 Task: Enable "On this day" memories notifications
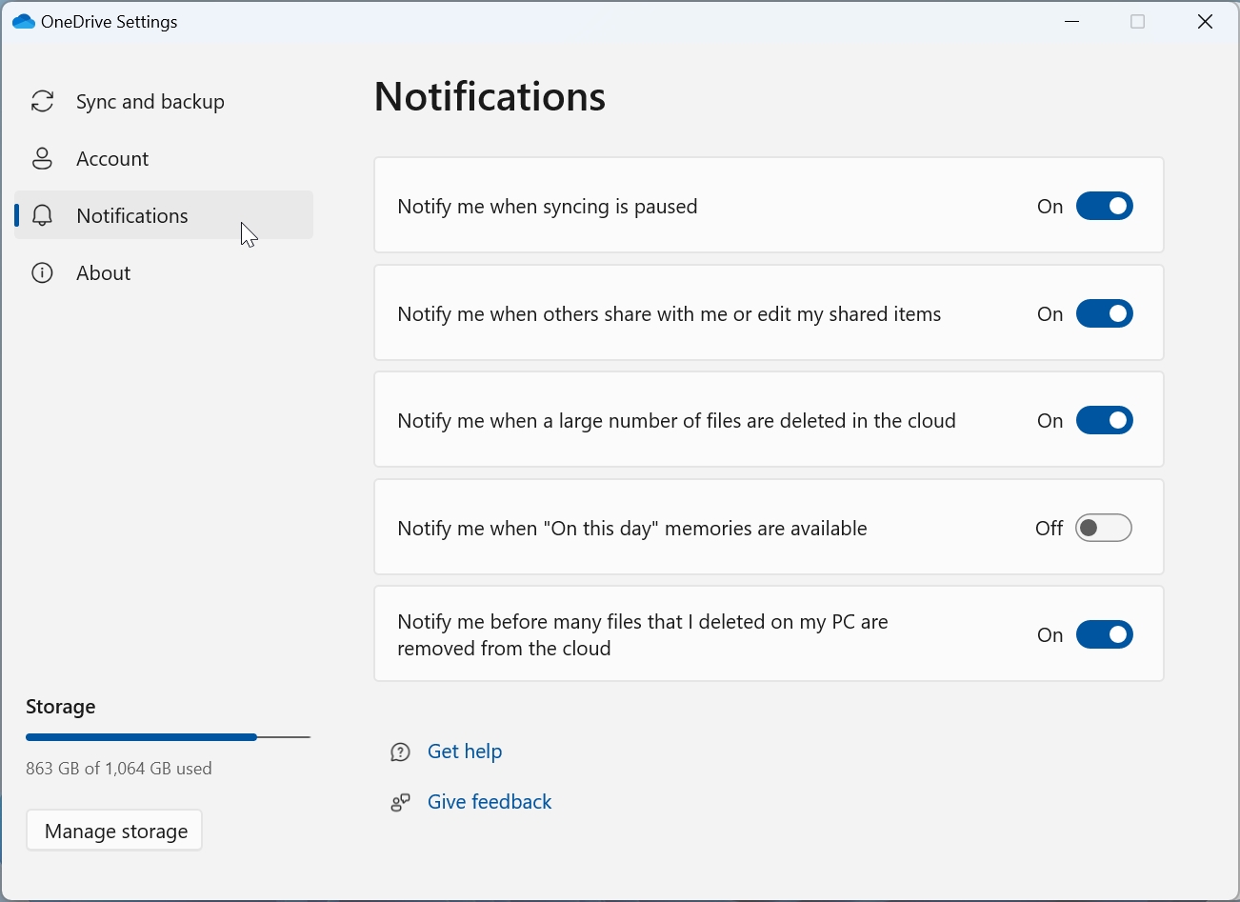1104,528
